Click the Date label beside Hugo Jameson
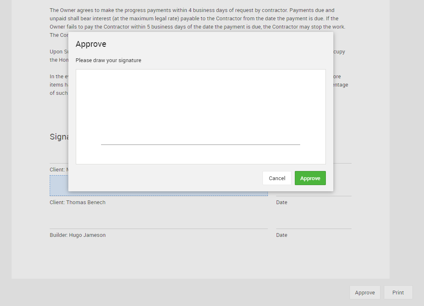The width and height of the screenshot is (424, 306). pos(282,235)
